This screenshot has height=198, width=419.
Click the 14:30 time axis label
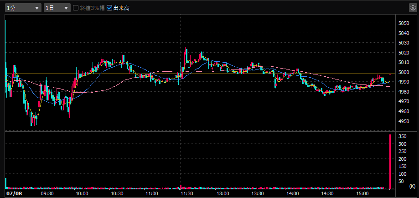click(328, 193)
